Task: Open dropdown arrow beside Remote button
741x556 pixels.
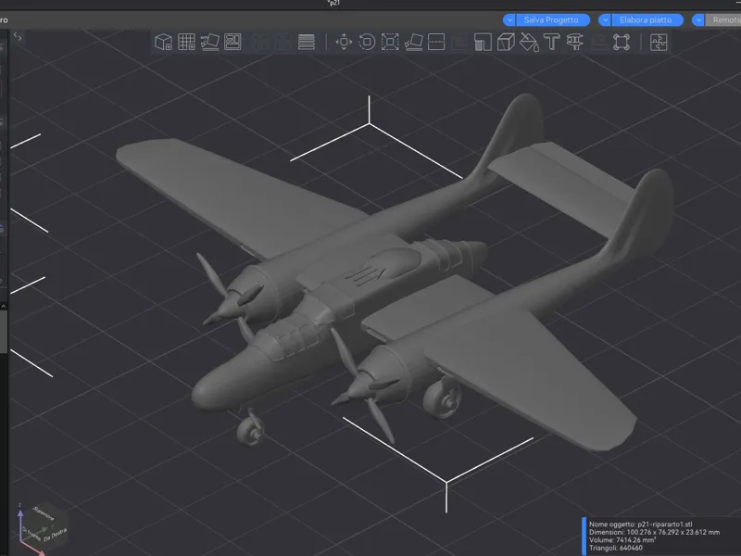Action: [x=698, y=19]
